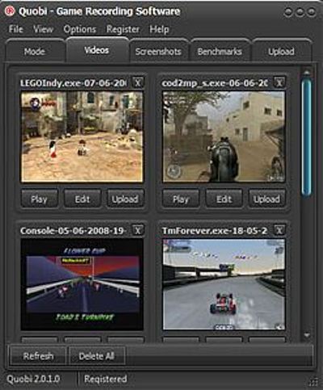Switch to the Screenshots tab
This screenshot has width=323, height=390.
point(158,52)
